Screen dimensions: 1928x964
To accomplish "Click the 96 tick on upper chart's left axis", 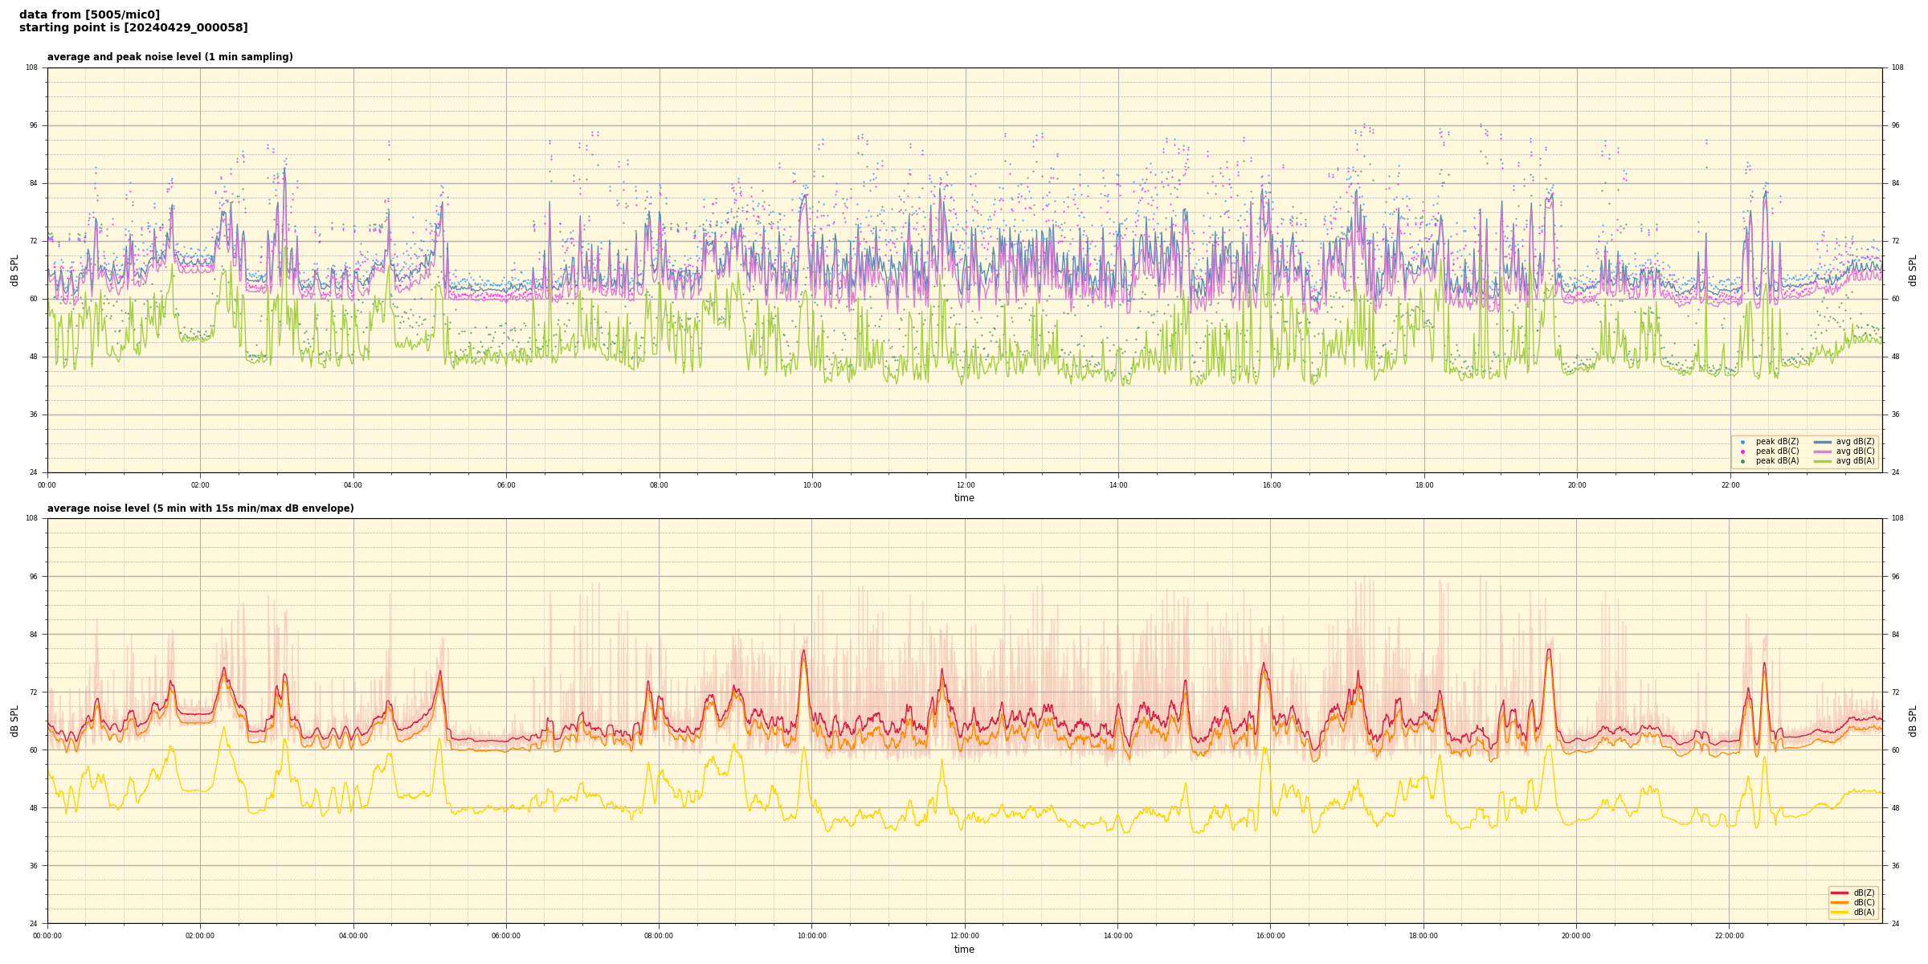I will 33,125.
